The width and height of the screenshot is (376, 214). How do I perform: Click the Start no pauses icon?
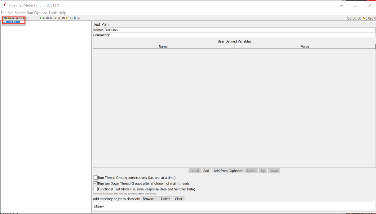(x=44, y=18)
